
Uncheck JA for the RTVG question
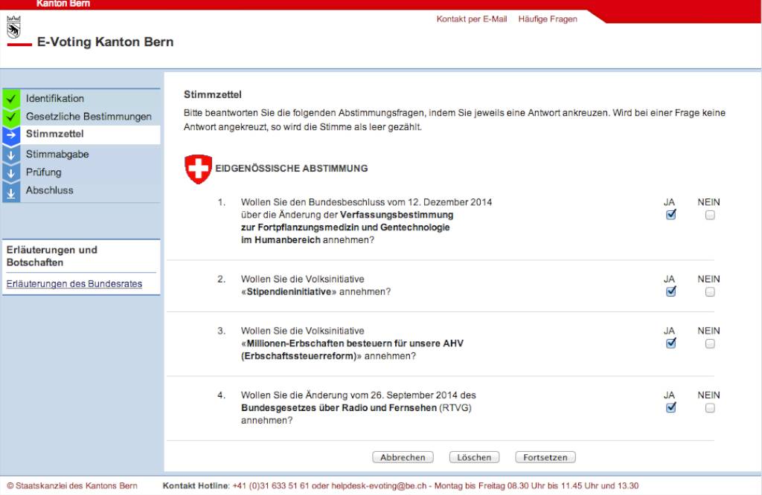click(670, 408)
